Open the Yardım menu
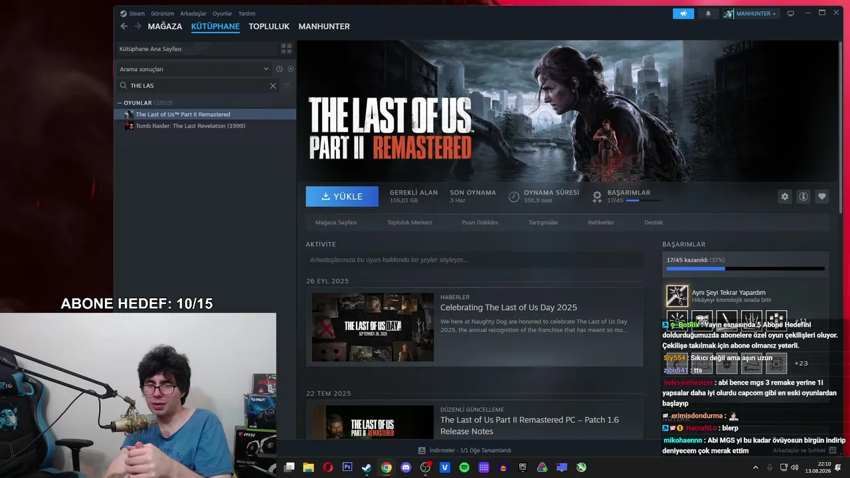This screenshot has height=478, width=850. pyautogui.click(x=247, y=13)
